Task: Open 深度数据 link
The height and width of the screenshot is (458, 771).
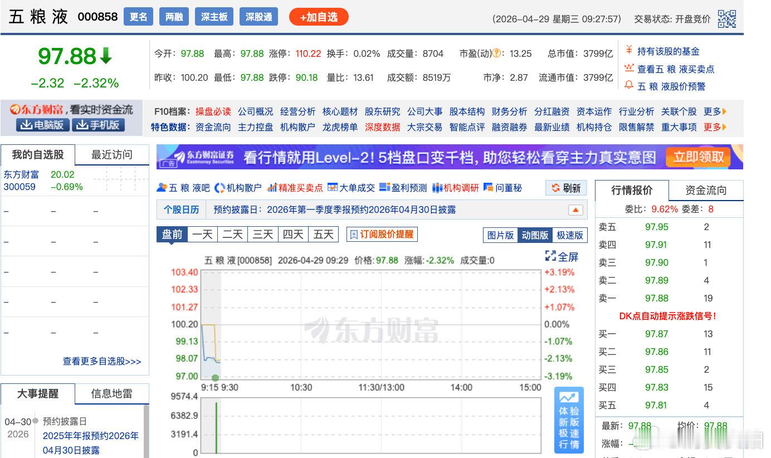Action: point(382,127)
